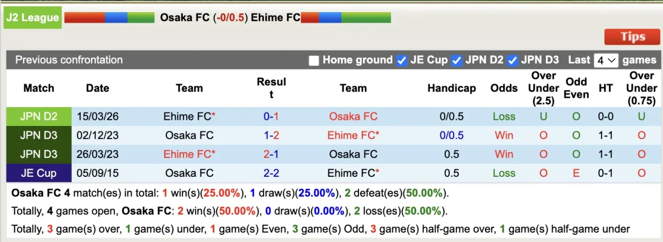Viewport: 663px width, 242px height.
Task: Select the JE Cup league cell
Action: 39,173
